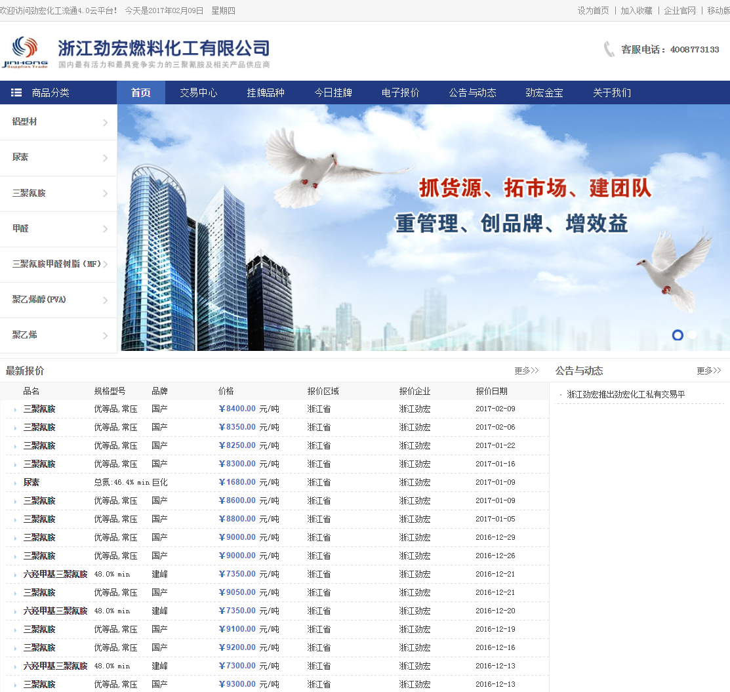Open 六羟甲基三聚氰胺 quote dated 2016-12-21
The image size is (730, 692).
point(55,574)
